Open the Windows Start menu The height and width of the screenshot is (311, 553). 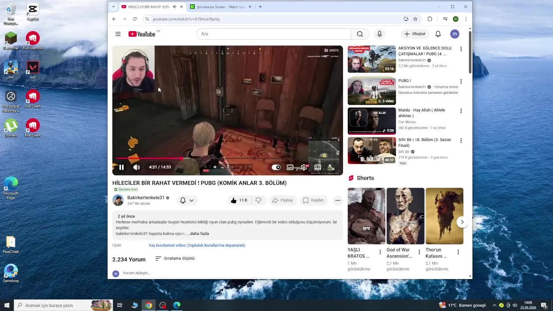[x=7, y=305]
